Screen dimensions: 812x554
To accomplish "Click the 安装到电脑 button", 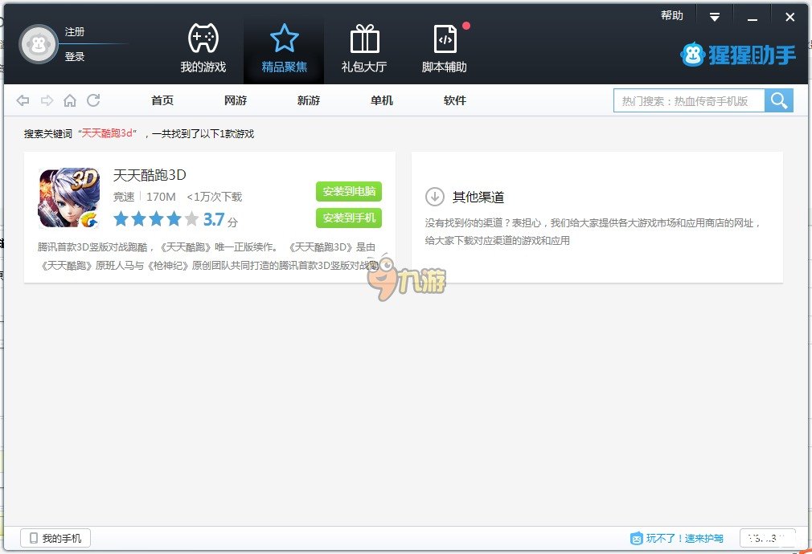I will click(x=349, y=191).
